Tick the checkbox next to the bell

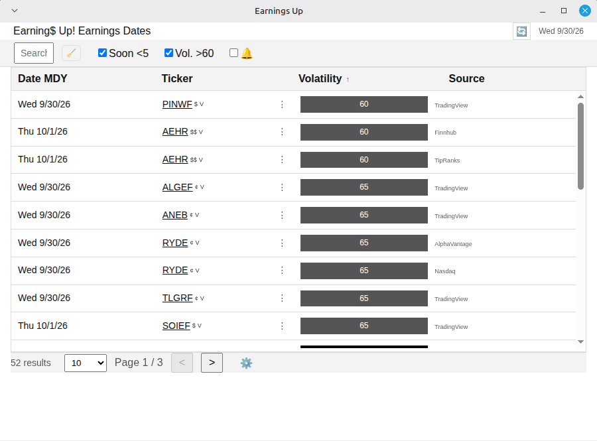pos(233,53)
